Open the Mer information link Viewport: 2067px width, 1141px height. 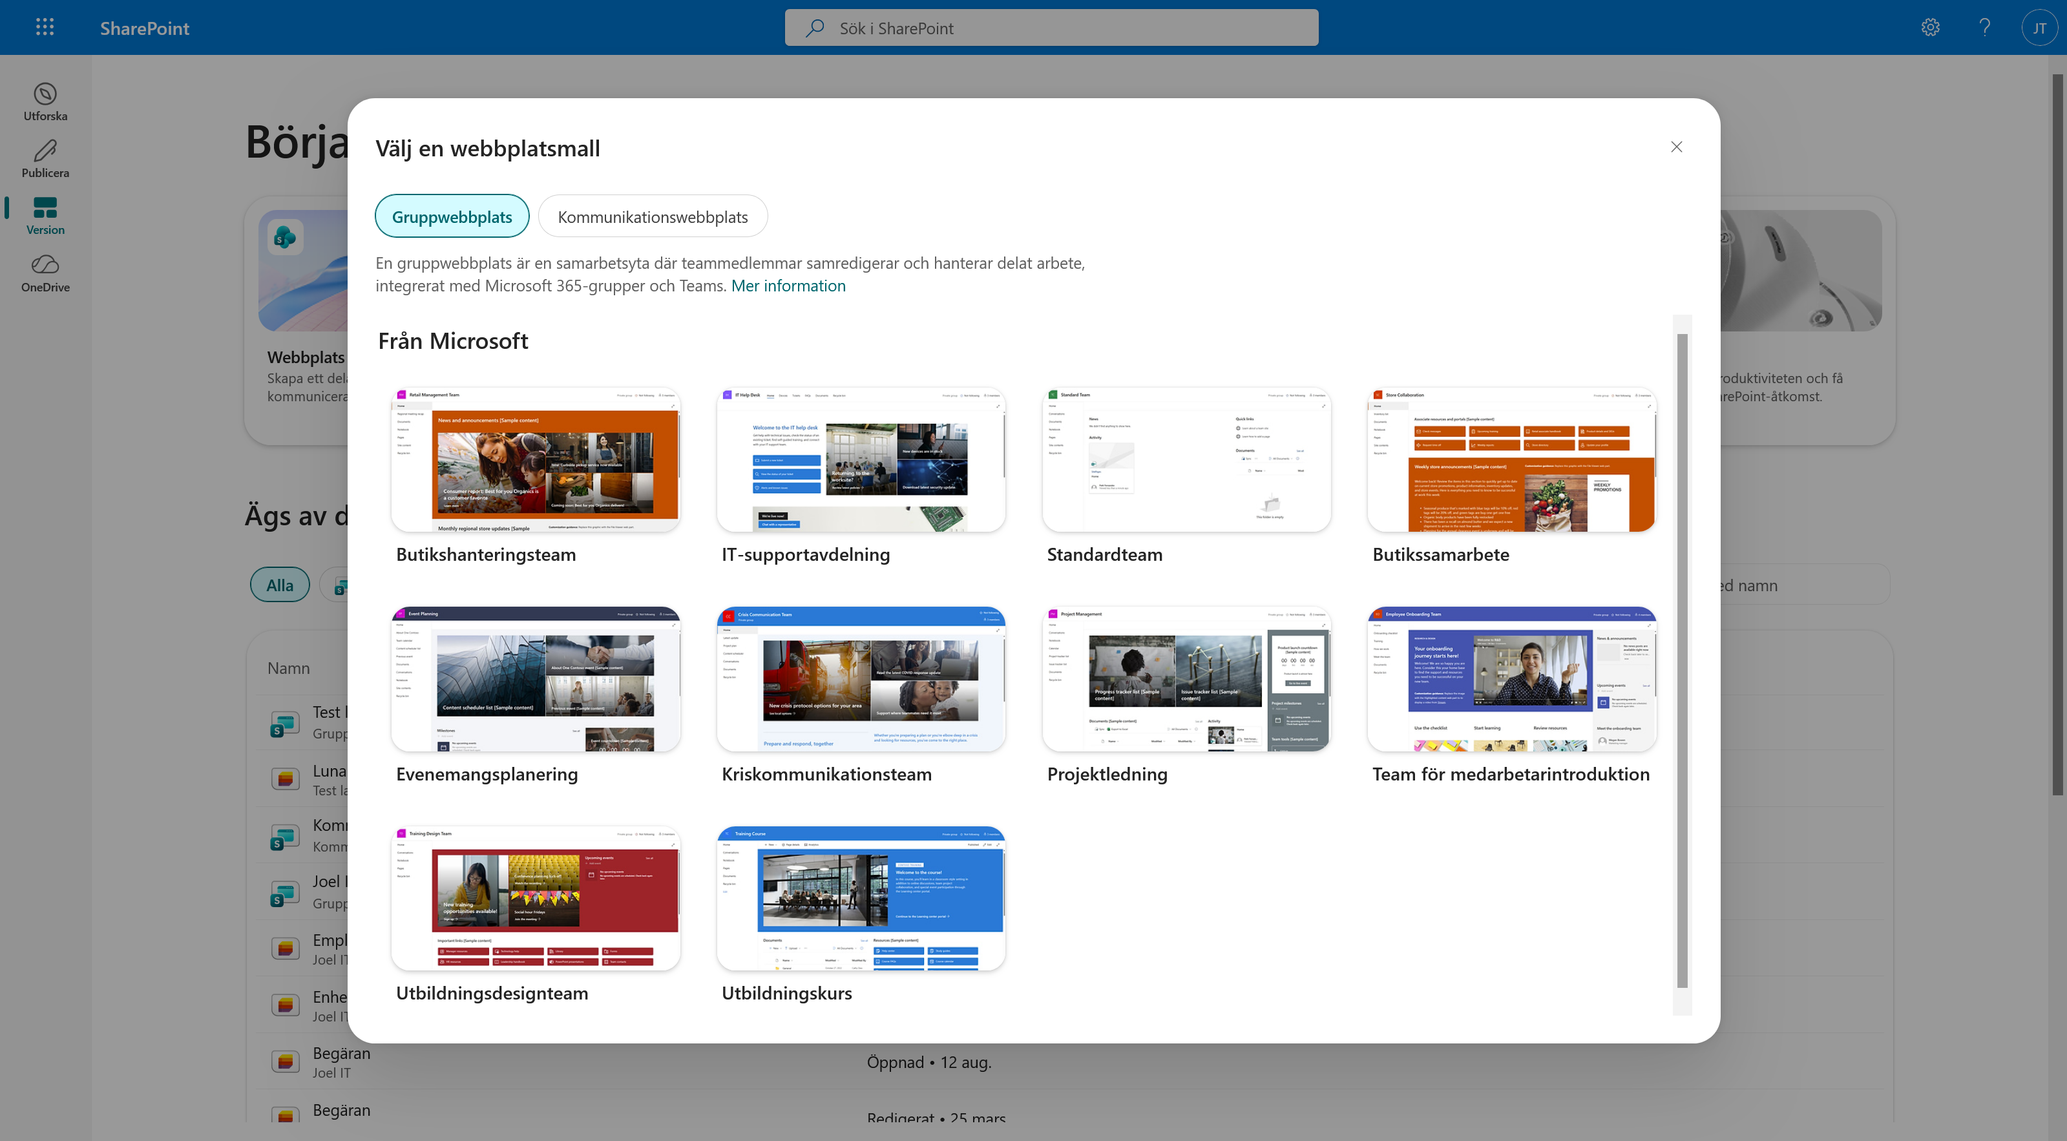788,285
